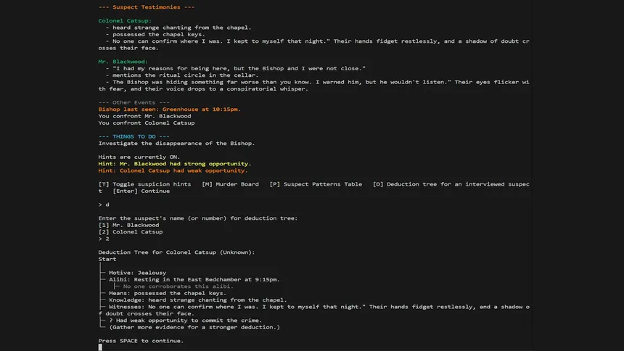This screenshot has height=351, width=624.
Task: Click hint 'Mr. Blackwood had strong opportunity.'
Action: (175, 164)
